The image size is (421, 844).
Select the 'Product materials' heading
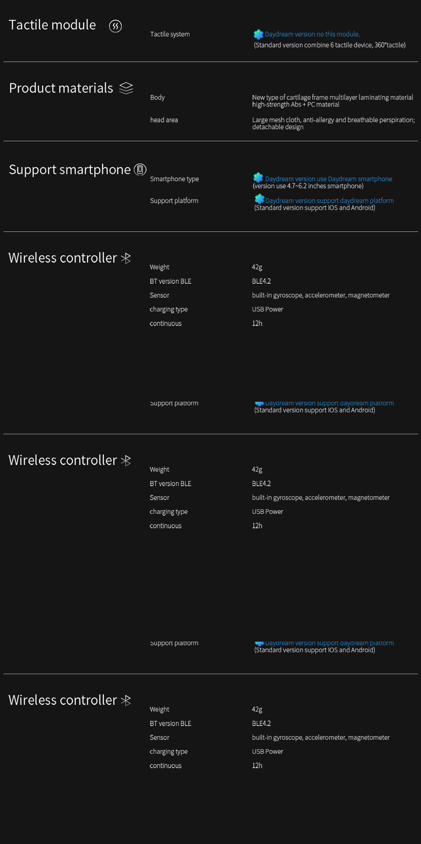(61, 88)
